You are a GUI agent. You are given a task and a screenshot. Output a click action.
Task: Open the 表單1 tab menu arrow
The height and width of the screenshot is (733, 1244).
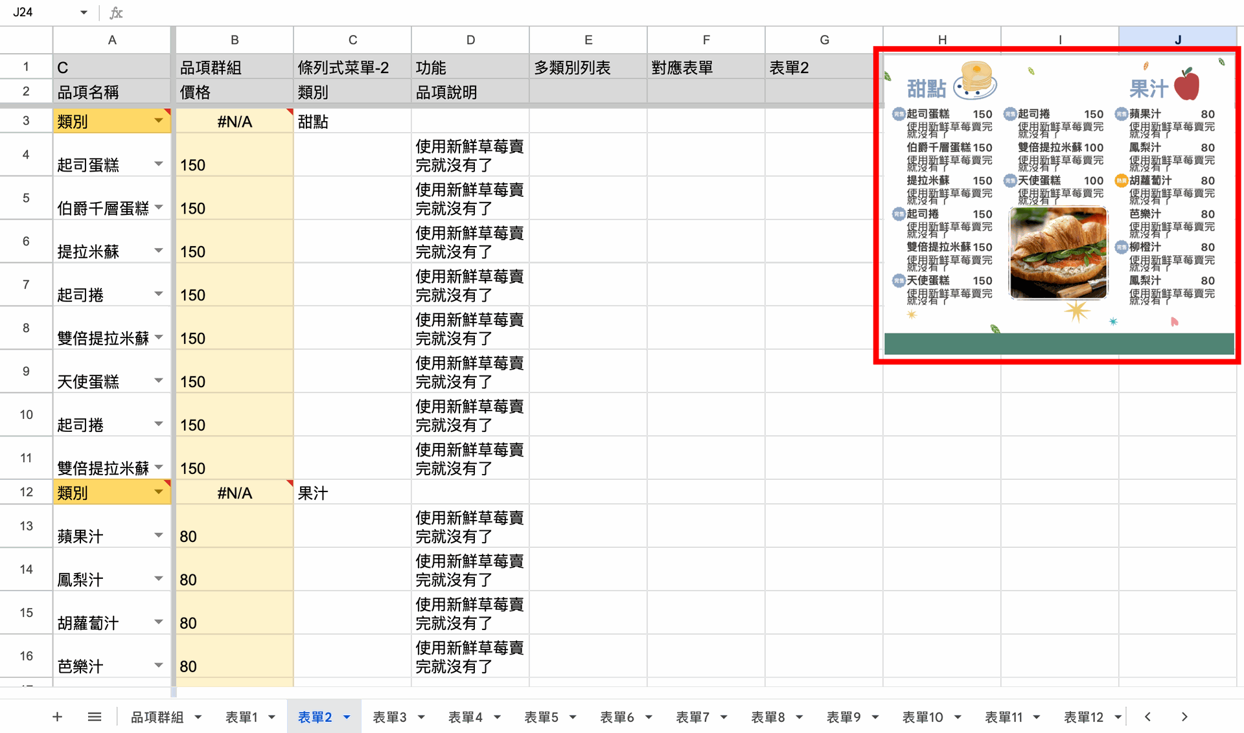(x=271, y=717)
